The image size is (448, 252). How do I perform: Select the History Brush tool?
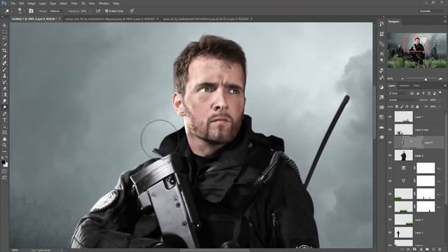click(4, 82)
